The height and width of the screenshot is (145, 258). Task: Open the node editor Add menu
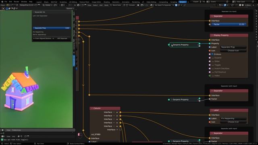[x=101, y=5]
